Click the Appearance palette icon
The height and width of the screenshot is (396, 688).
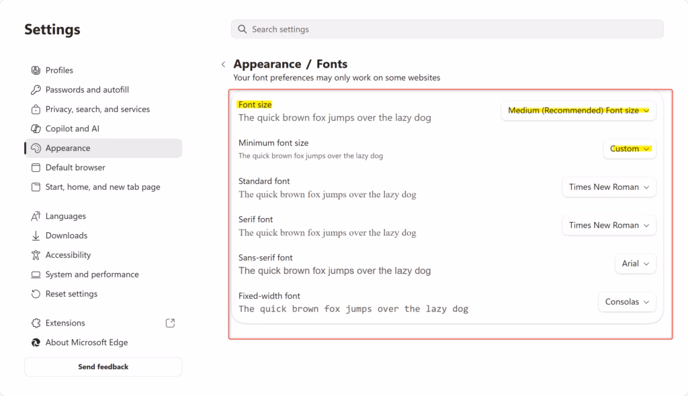coord(36,148)
